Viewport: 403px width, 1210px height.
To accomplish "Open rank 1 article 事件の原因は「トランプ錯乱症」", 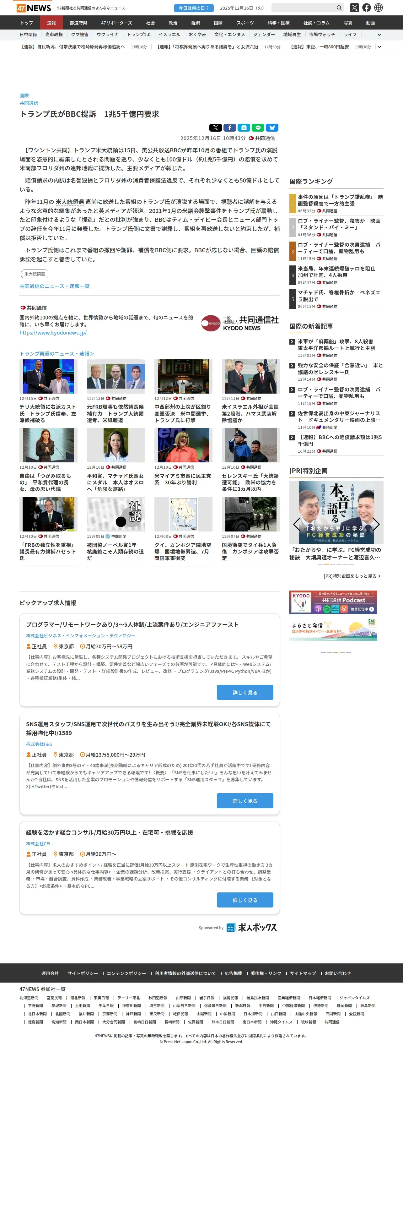I will point(340,200).
